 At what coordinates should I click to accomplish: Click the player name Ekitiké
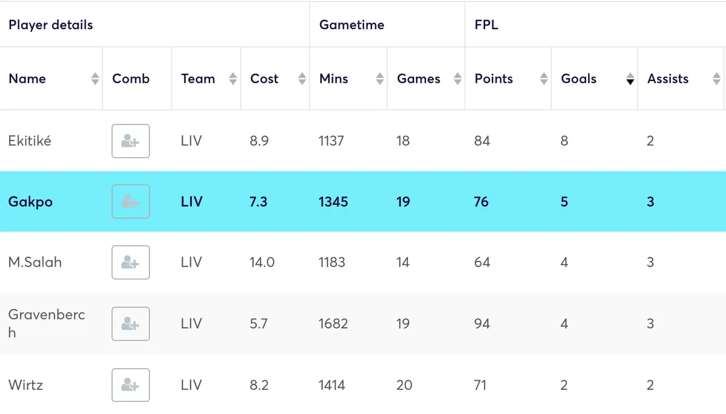(30, 141)
